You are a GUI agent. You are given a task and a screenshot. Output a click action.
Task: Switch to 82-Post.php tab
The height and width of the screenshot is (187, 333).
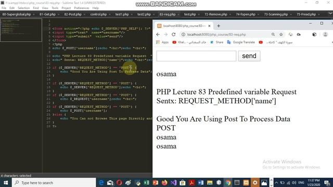[x=73, y=15]
